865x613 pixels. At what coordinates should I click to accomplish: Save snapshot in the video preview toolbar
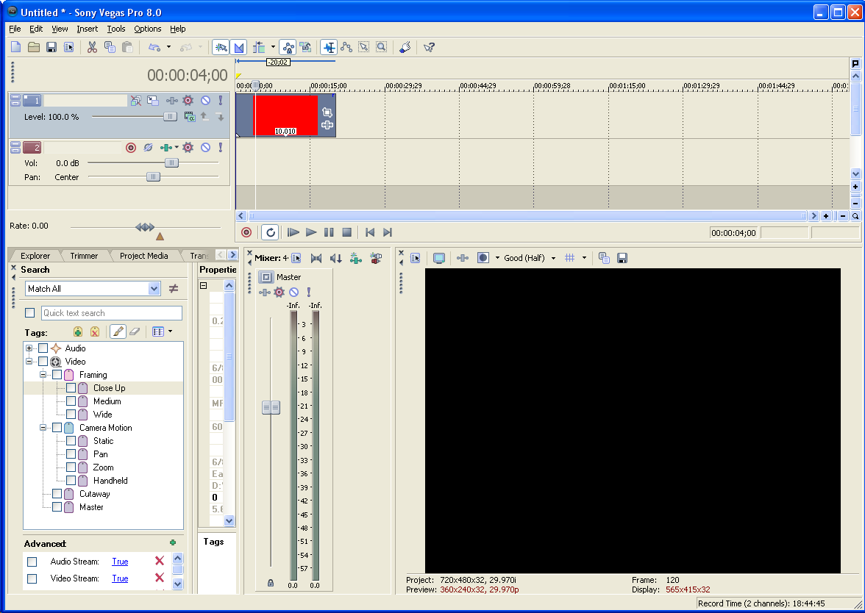pyautogui.click(x=622, y=258)
